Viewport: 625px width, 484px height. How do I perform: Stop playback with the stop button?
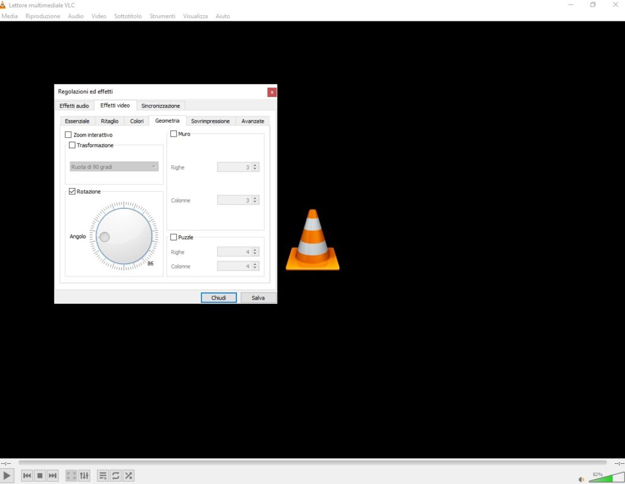click(40, 475)
